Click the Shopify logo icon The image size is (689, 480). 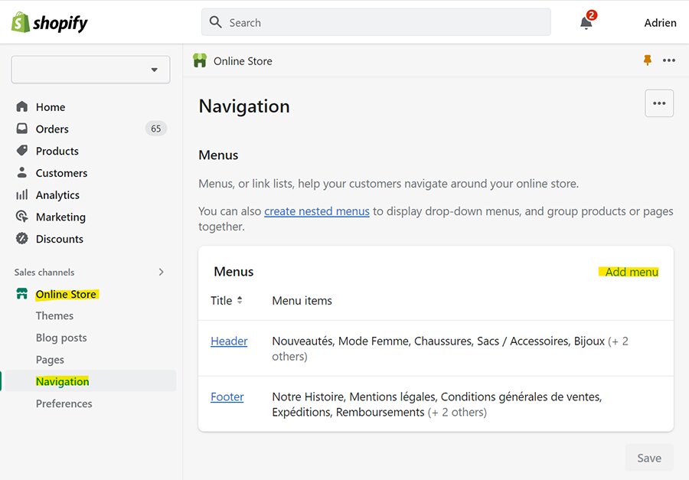(20, 22)
